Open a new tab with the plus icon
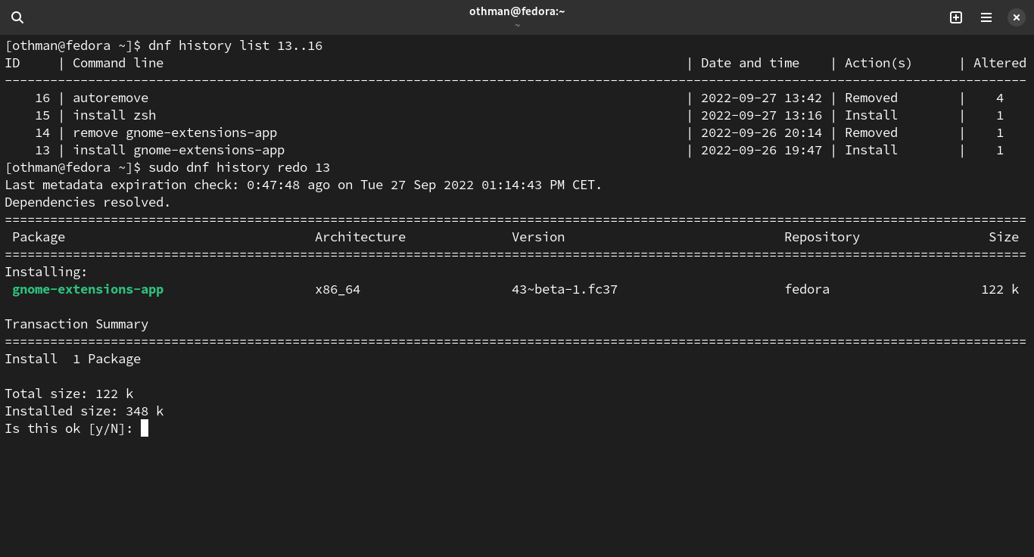 (956, 17)
